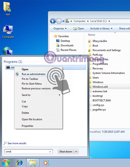Click the cmd program icon in search results
This screenshot has width=130, height=167.
pyautogui.click(x=8, y=67)
